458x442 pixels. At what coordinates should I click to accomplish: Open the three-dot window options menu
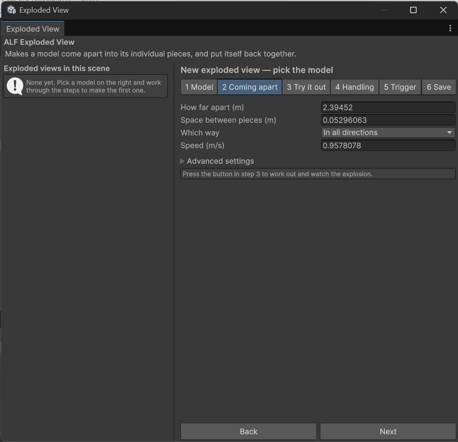[450, 28]
